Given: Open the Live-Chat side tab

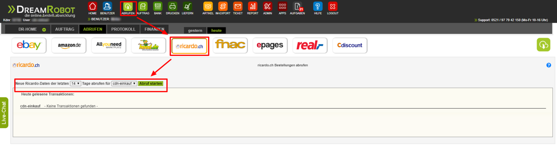Looking at the screenshot, I should point(4,112).
